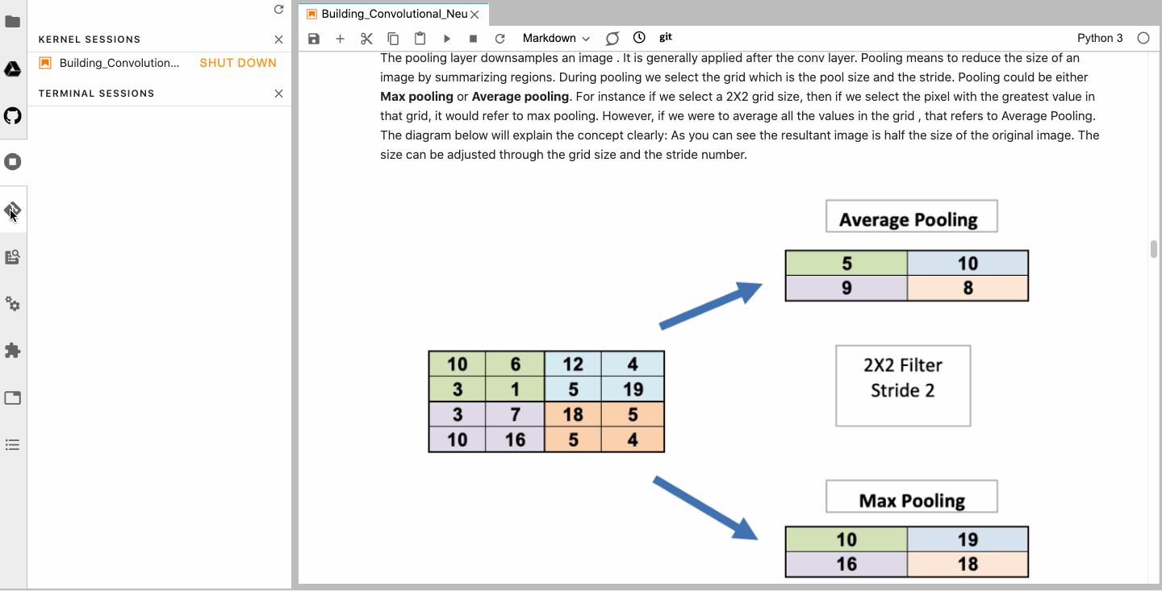Open the file browser sidebar
1162x591 pixels.
point(13,23)
